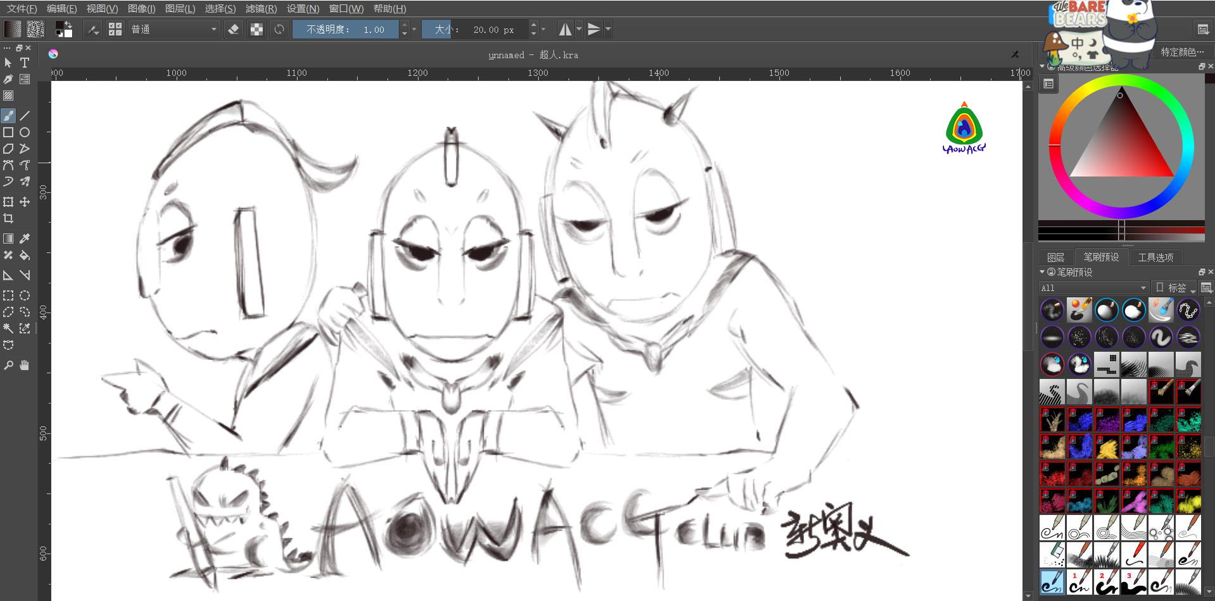Open the 设置(N) menu
The image size is (1215, 601).
coord(303,9)
